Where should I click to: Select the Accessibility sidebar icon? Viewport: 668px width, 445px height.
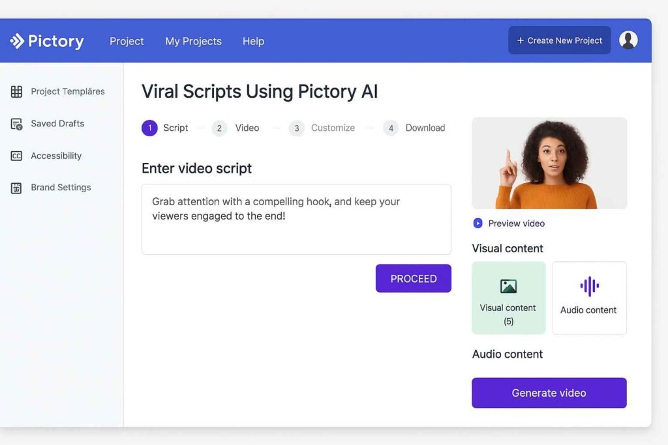(x=16, y=155)
